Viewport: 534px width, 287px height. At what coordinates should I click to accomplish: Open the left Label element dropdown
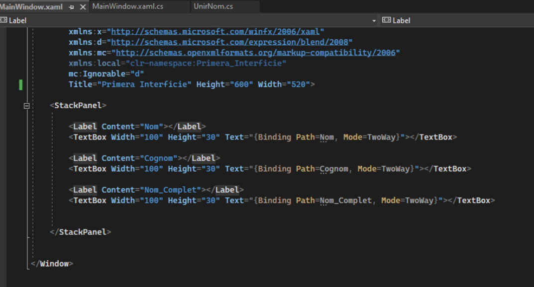(189, 20)
